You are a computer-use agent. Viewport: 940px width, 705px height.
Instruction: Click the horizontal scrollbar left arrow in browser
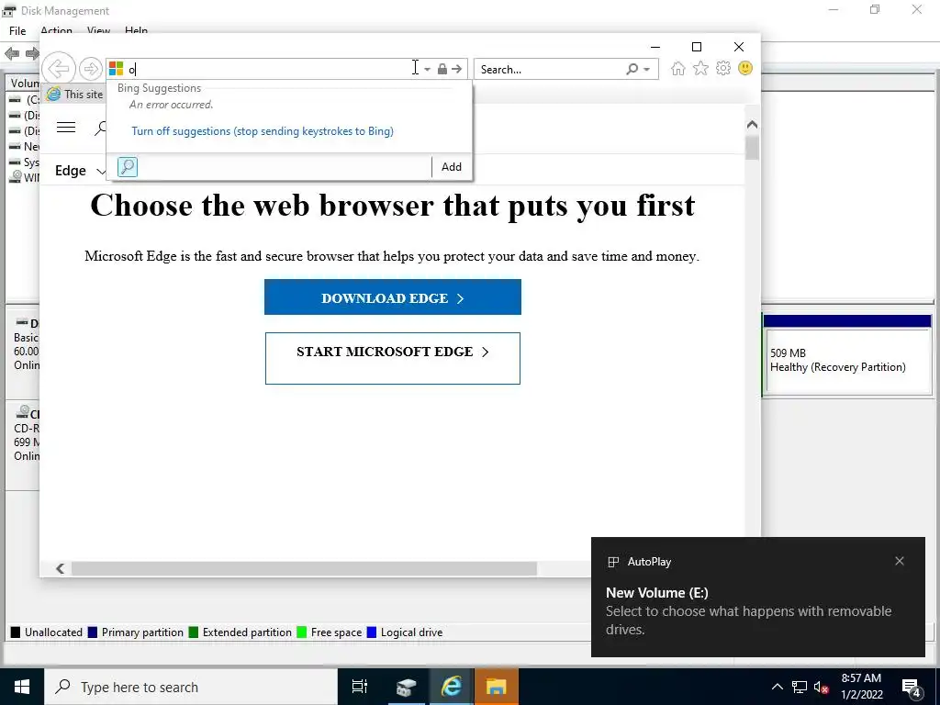tap(60, 568)
